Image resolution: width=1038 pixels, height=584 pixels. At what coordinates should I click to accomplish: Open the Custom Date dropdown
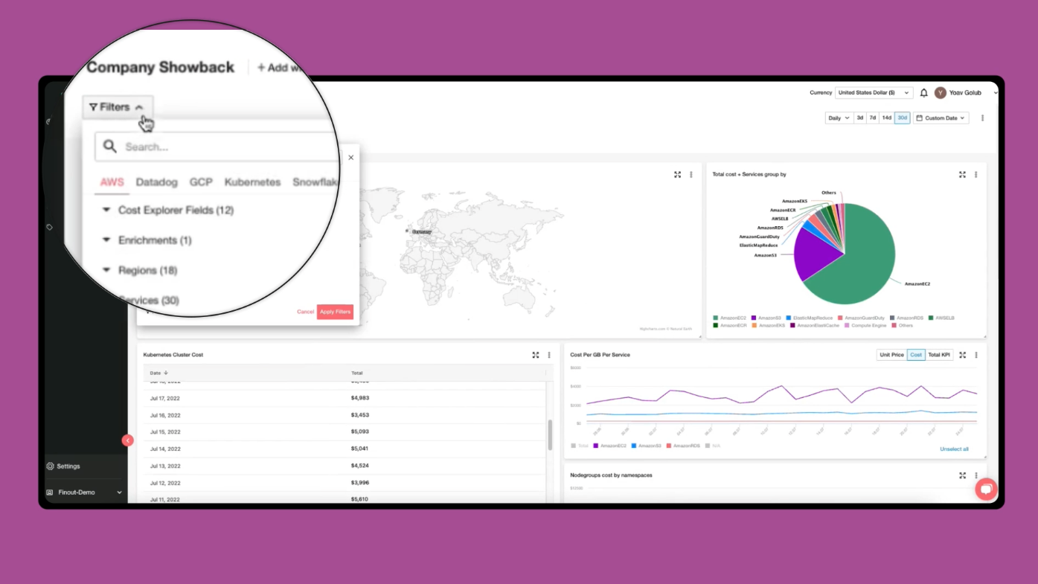point(941,118)
